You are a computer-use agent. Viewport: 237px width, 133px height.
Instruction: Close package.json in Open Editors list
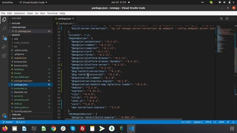[13, 31]
